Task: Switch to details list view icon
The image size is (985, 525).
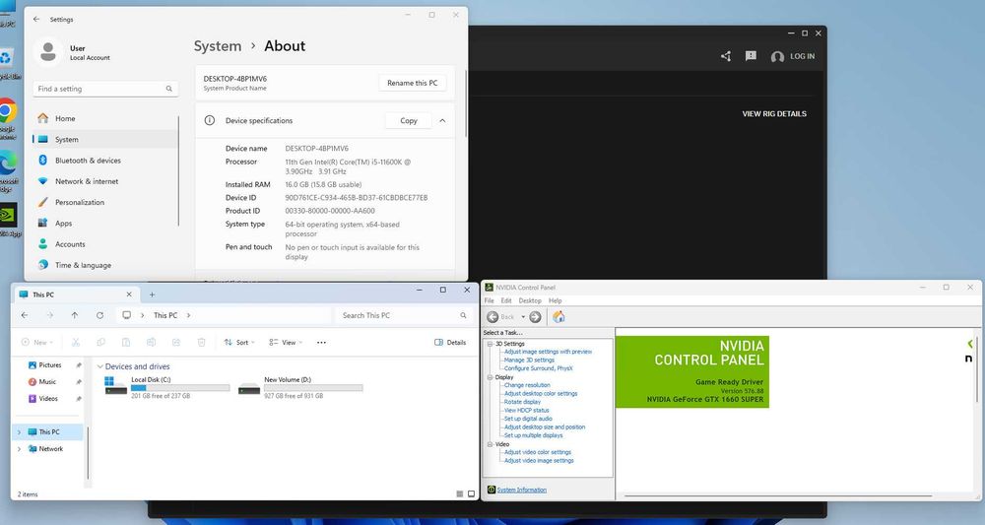Action: tap(460, 494)
